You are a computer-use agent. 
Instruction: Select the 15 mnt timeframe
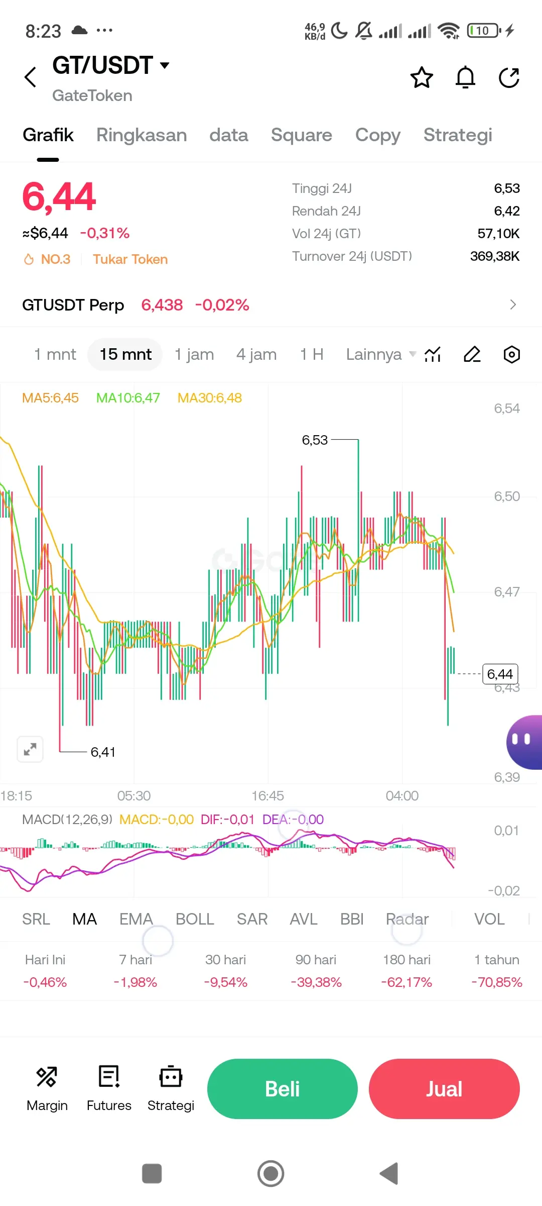(x=125, y=354)
